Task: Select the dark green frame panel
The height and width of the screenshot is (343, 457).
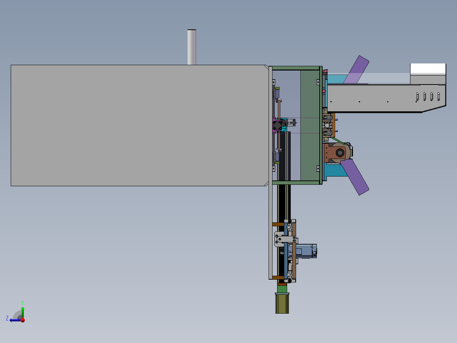Action: 310,125
